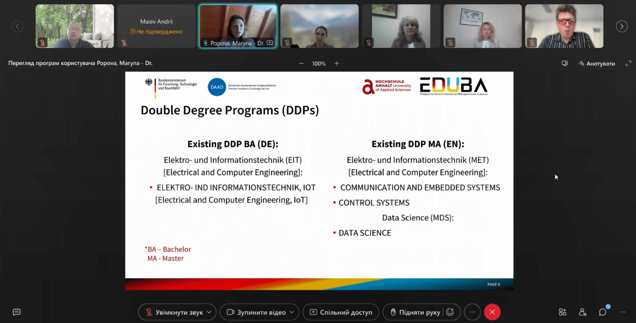
Task: Click the Спільний доступ share button
Action: 341,312
